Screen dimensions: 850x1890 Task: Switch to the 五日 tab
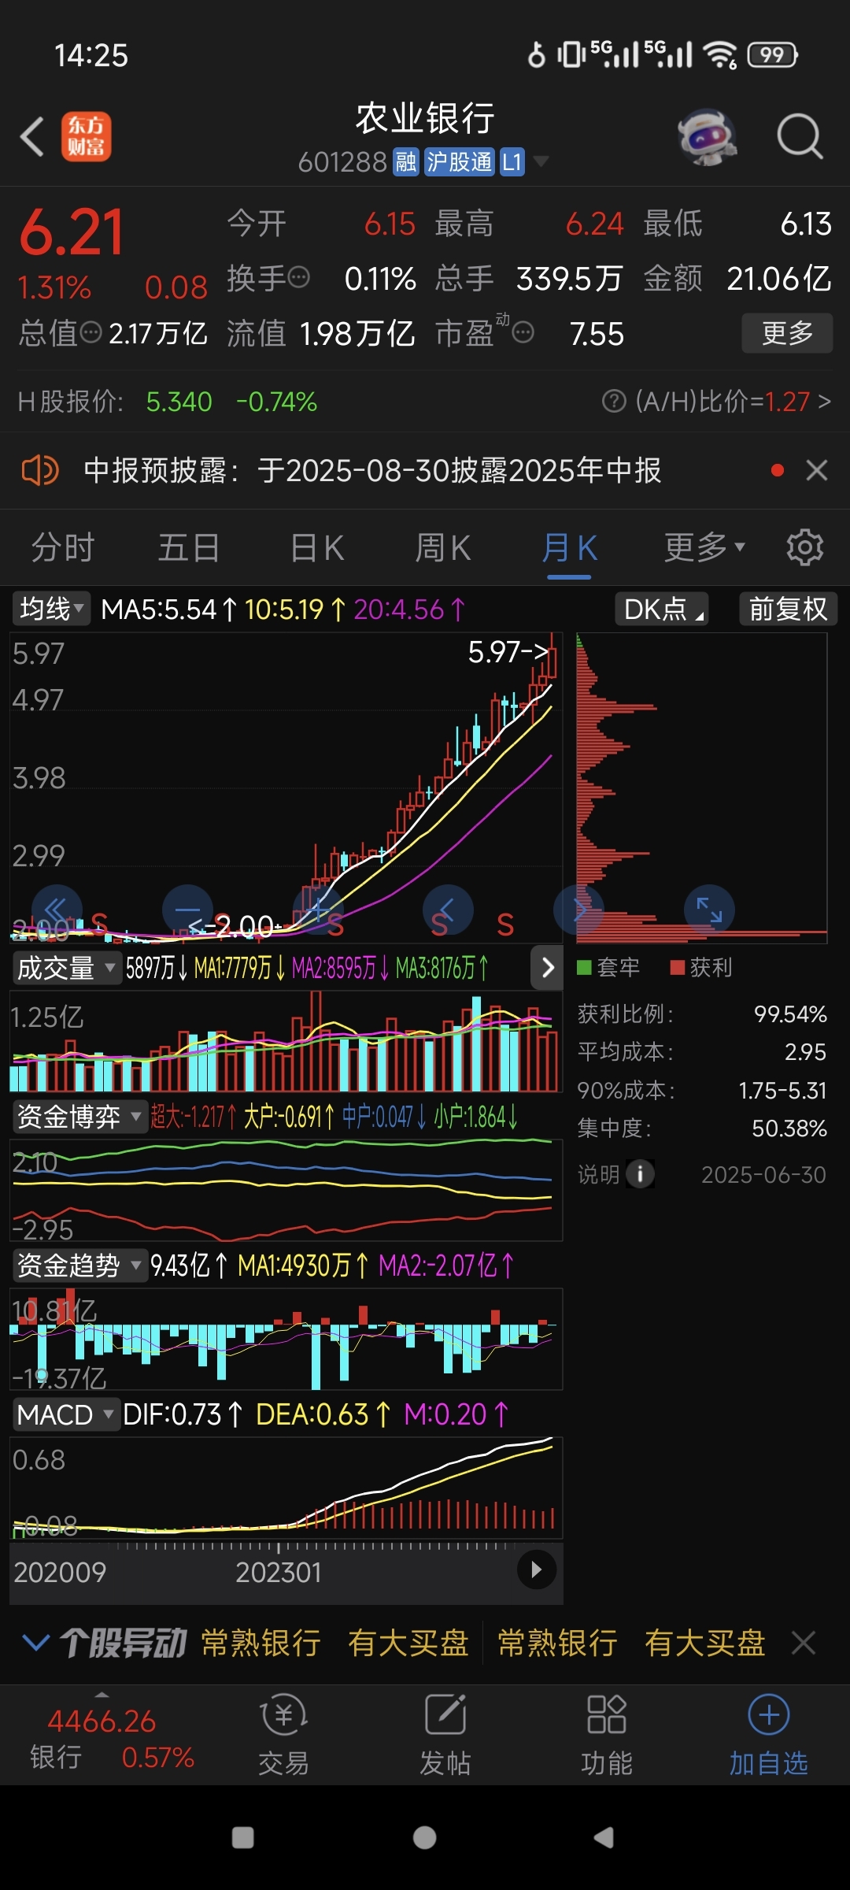[189, 547]
